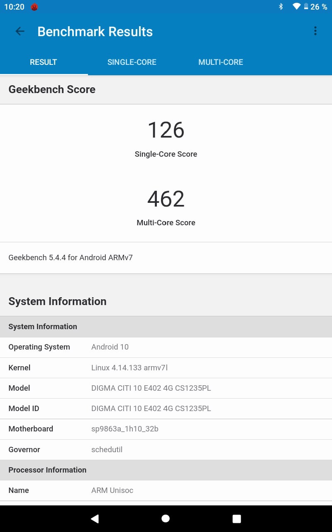Screen dimensions: 332x532
Task: Tap the back arrow icon
Action: (x=20, y=32)
